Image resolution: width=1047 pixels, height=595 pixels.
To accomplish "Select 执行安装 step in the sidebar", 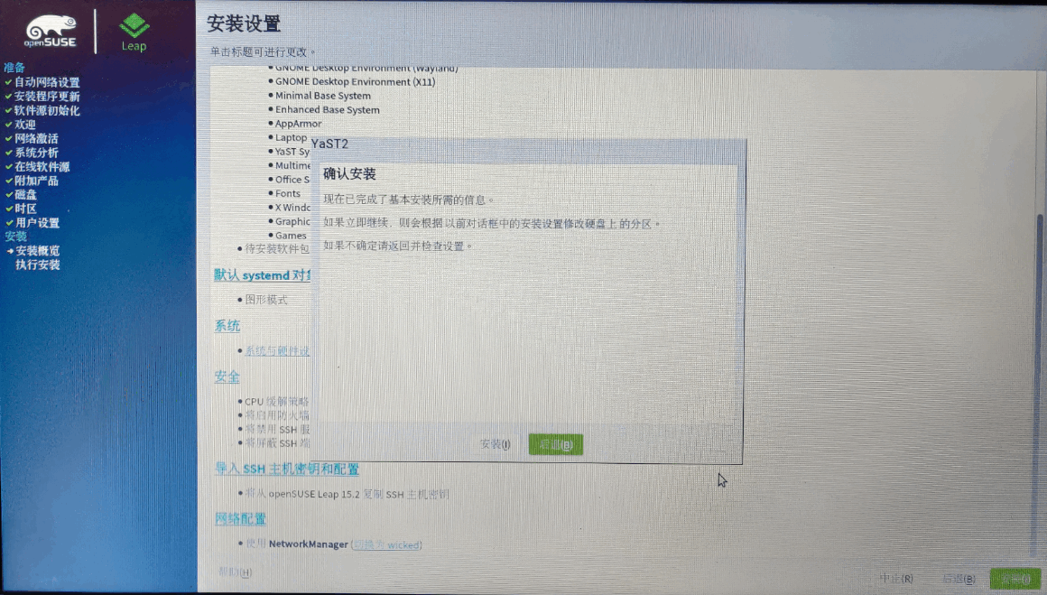I will click(x=37, y=265).
